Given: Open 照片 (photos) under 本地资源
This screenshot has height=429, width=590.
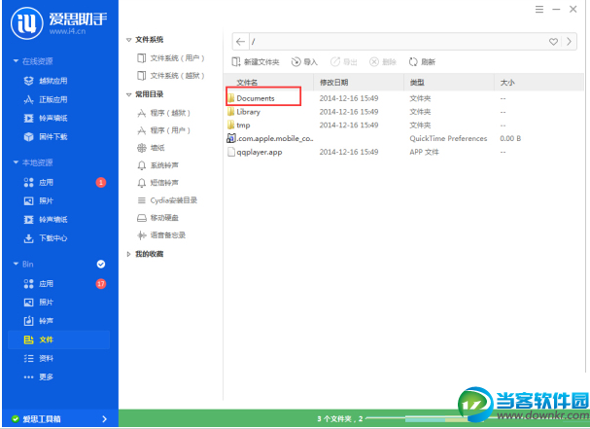Looking at the screenshot, I should click(x=38, y=200).
